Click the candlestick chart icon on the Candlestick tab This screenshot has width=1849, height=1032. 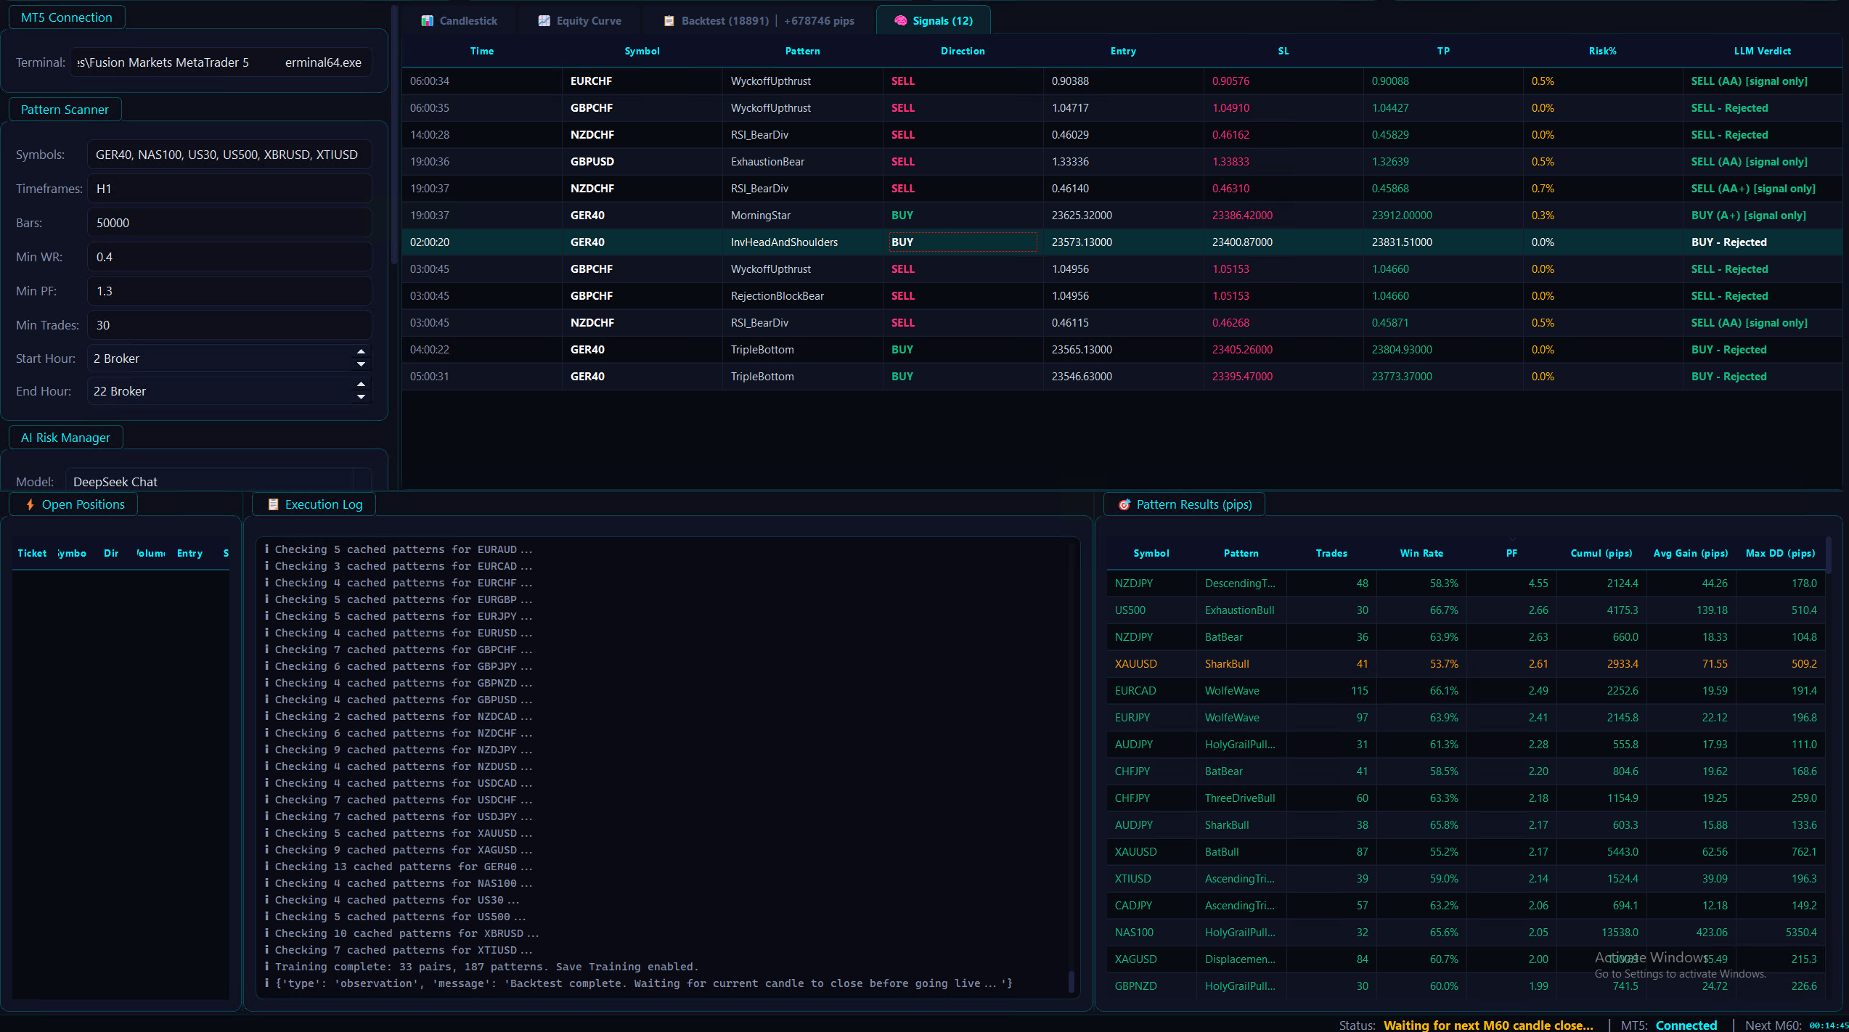point(427,21)
